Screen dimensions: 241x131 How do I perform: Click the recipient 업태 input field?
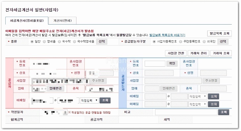coord(152,88)
